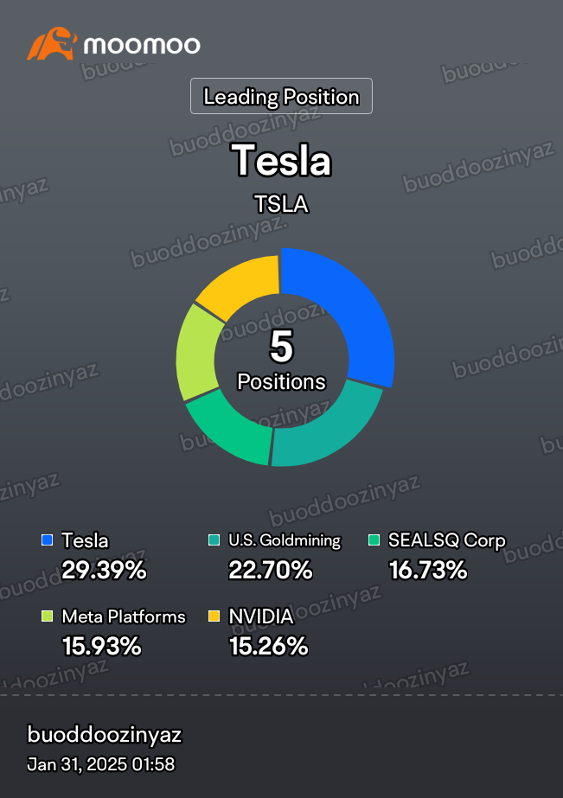Select the Leading Position button

(x=282, y=96)
